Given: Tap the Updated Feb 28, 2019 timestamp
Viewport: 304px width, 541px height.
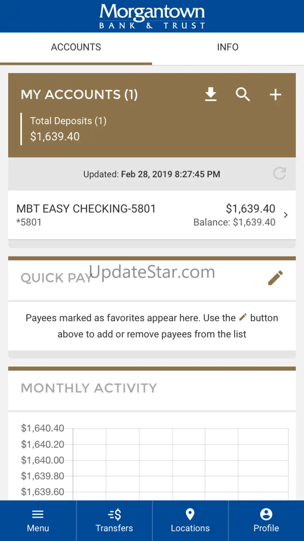Looking at the screenshot, I should [x=152, y=174].
